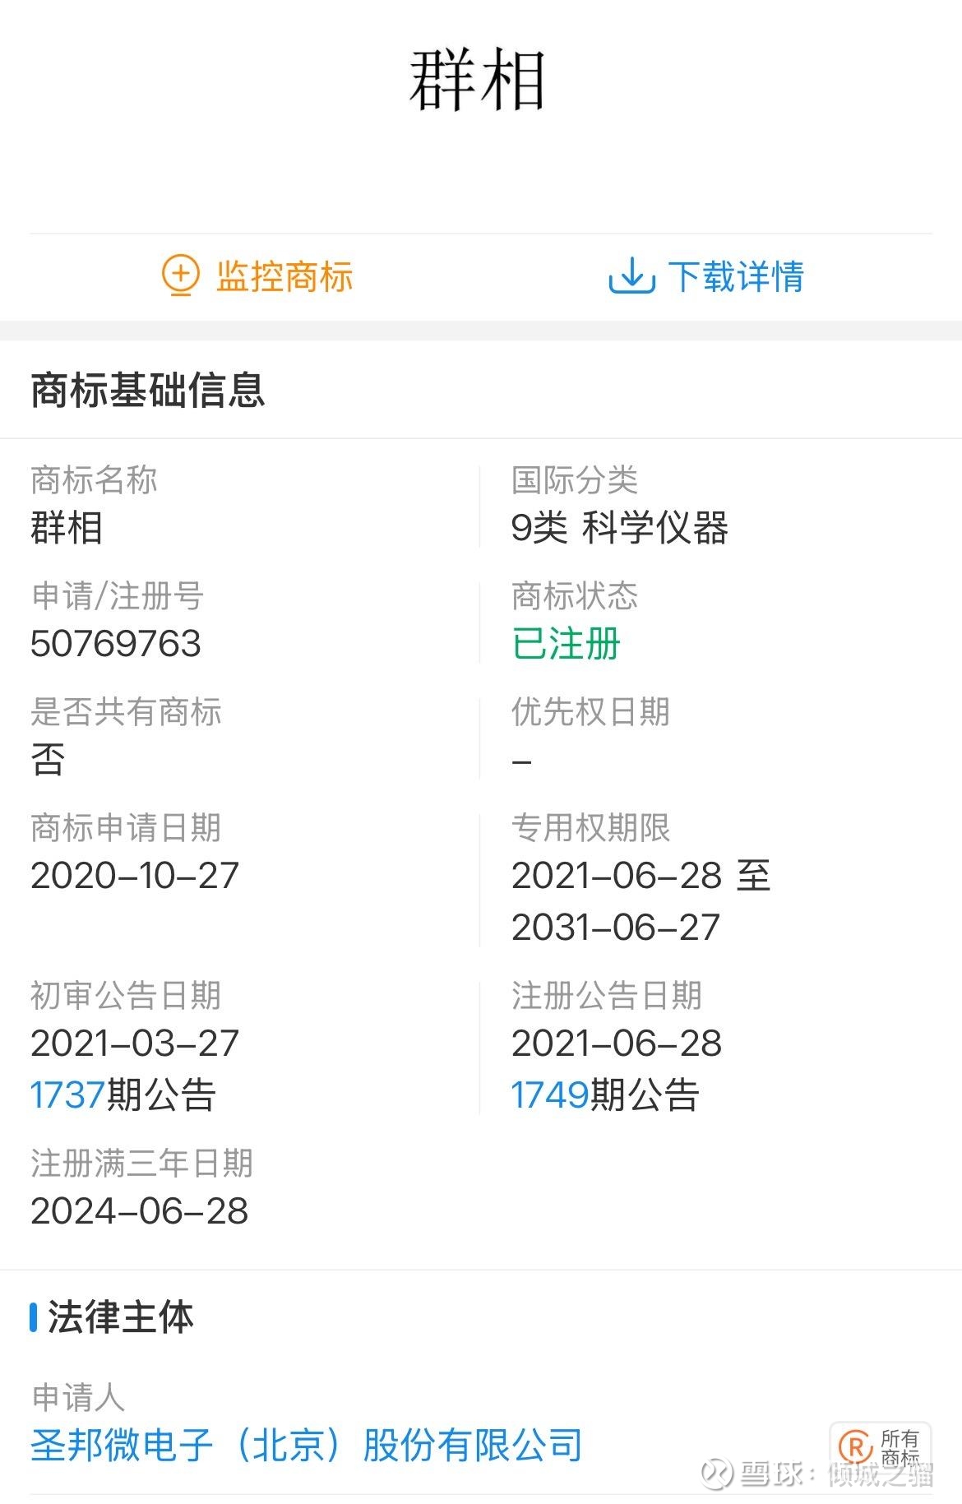962x1504 pixels.
Task: Tap the 已注册 status value
Action: point(566,644)
